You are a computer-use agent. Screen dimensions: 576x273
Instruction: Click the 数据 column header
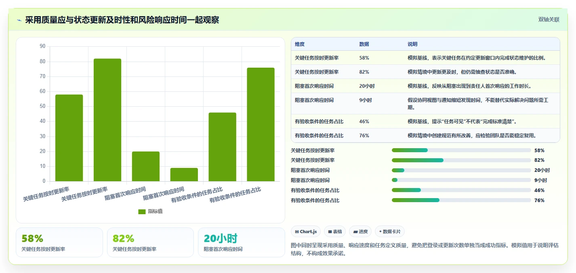364,44
